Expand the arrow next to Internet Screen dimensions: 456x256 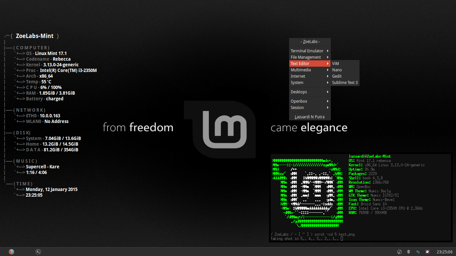[x=328, y=76]
